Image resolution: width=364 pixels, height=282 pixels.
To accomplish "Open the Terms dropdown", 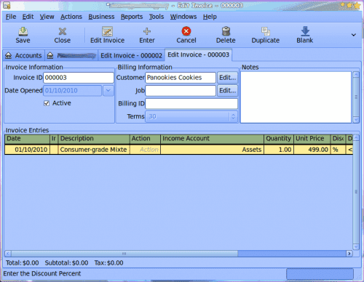I will click(191, 117).
